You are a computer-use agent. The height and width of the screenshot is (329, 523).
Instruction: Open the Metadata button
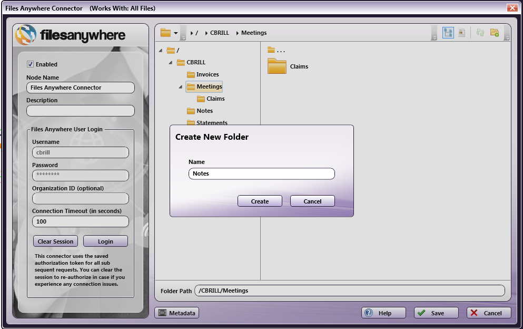177,313
